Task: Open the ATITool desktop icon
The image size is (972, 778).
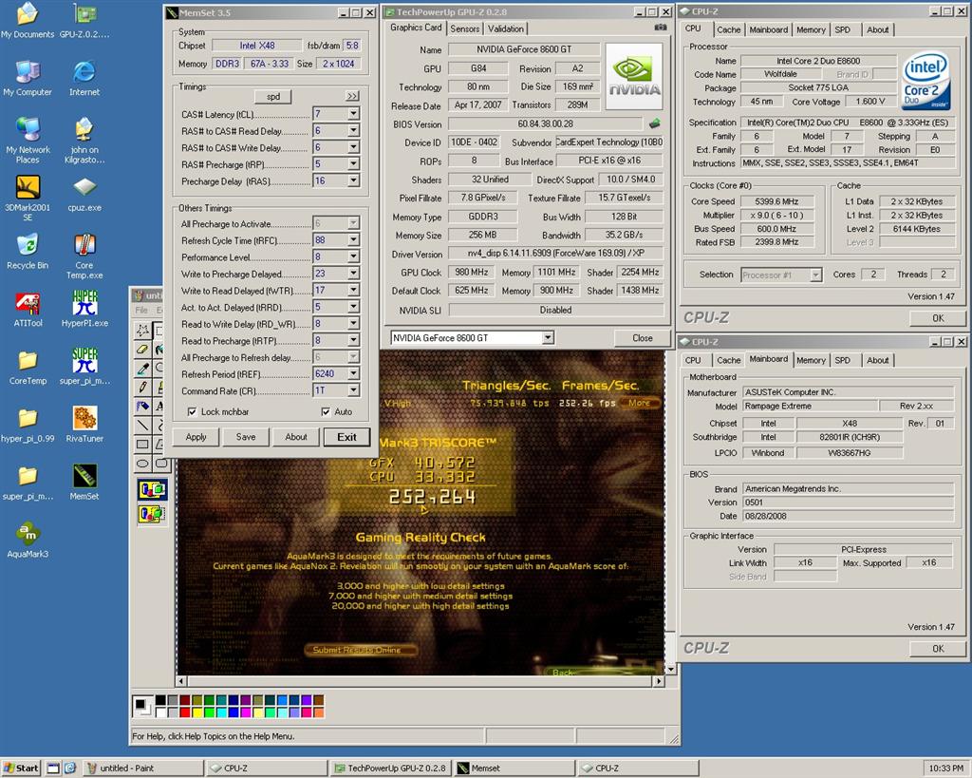Action: tap(28, 310)
